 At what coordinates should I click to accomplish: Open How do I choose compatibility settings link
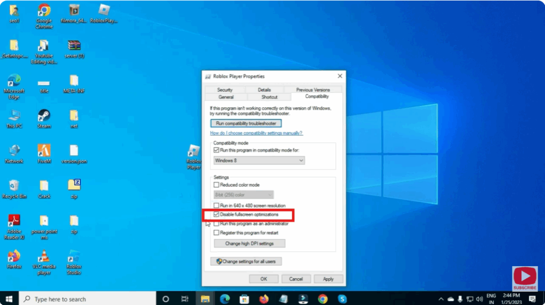click(256, 133)
